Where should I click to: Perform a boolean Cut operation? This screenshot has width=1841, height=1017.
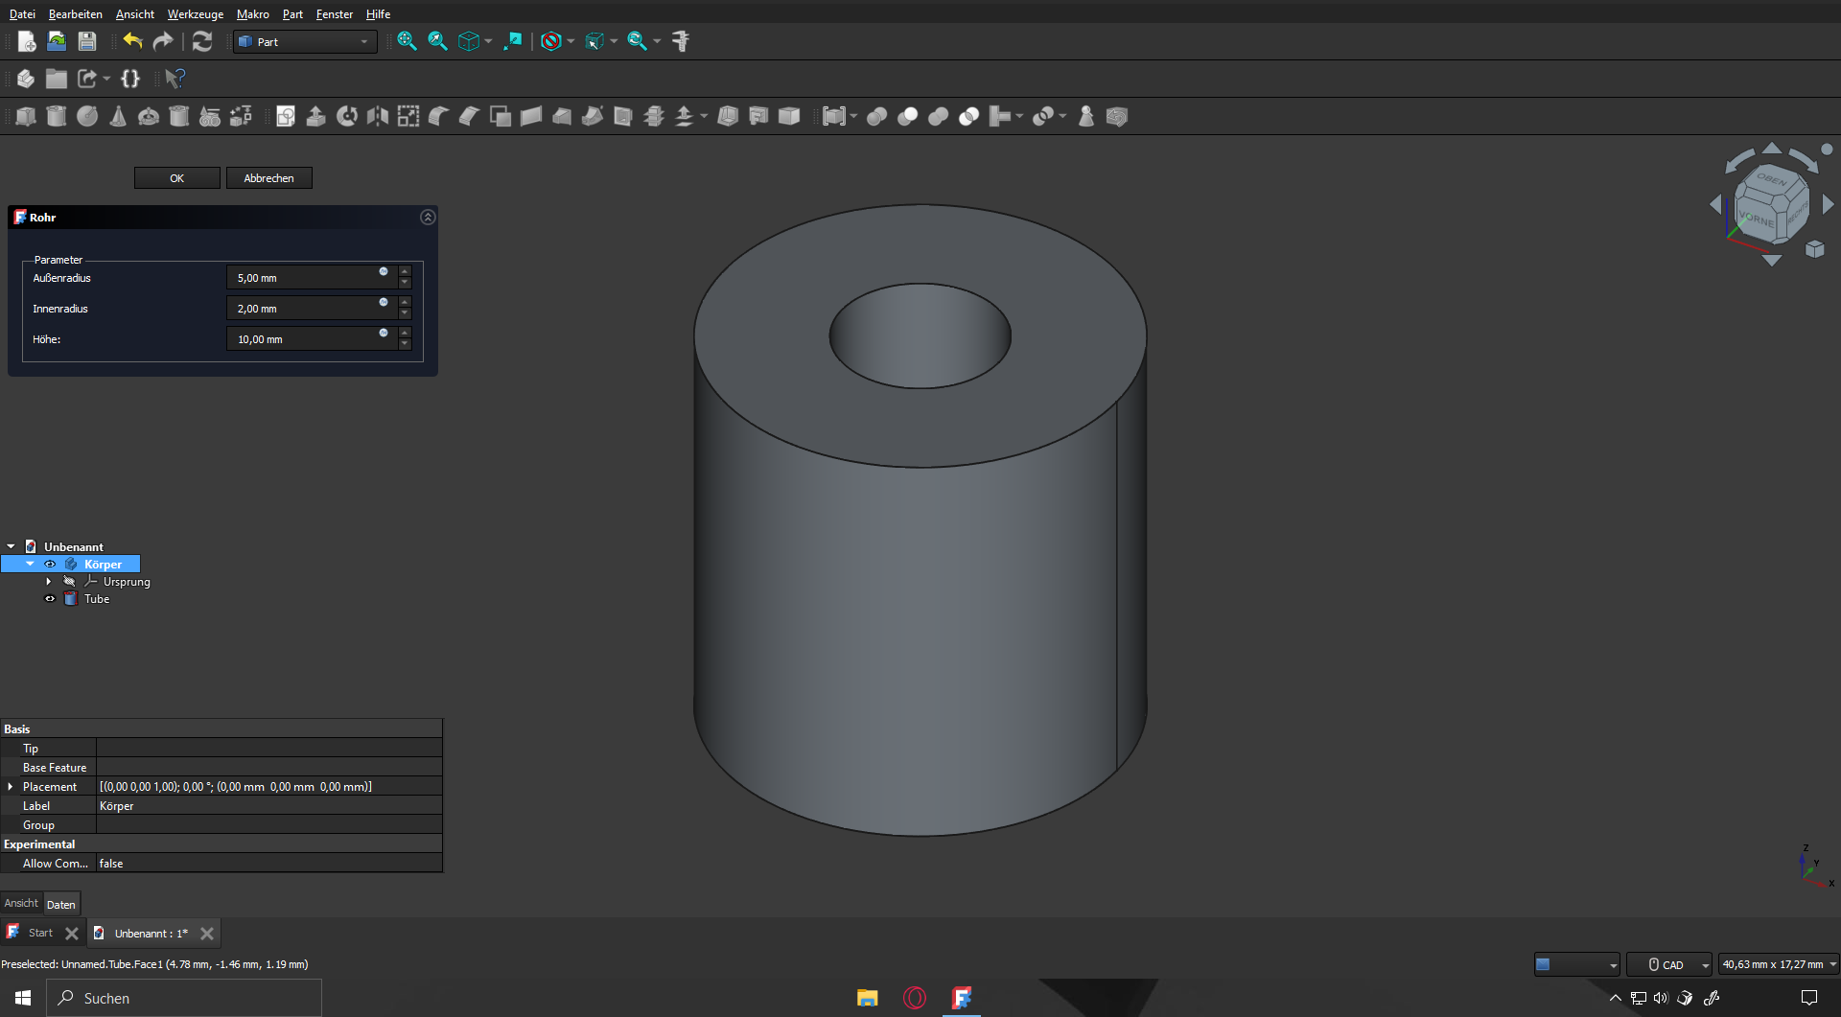[907, 116]
